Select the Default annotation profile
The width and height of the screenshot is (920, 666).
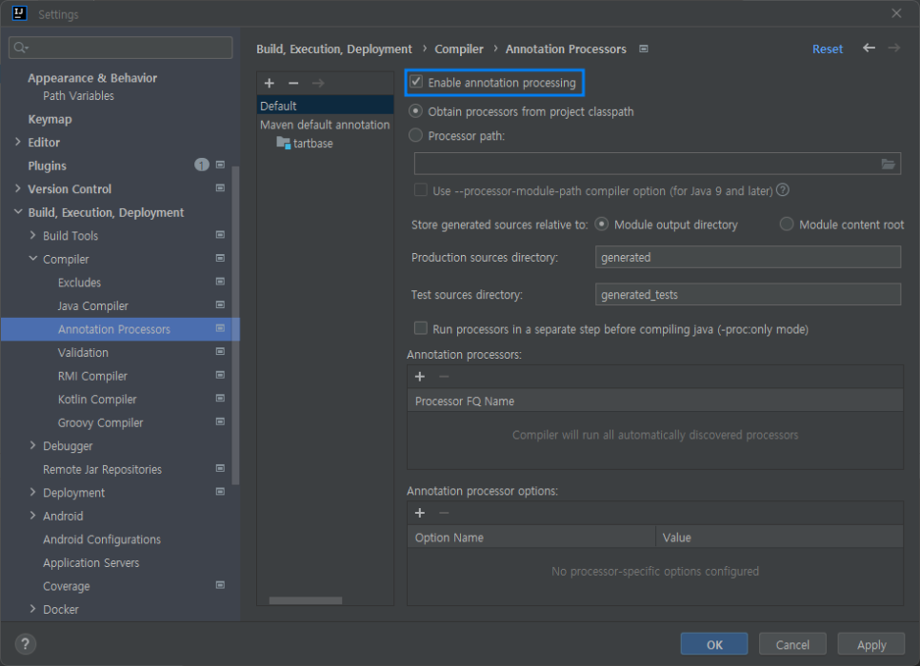click(325, 106)
